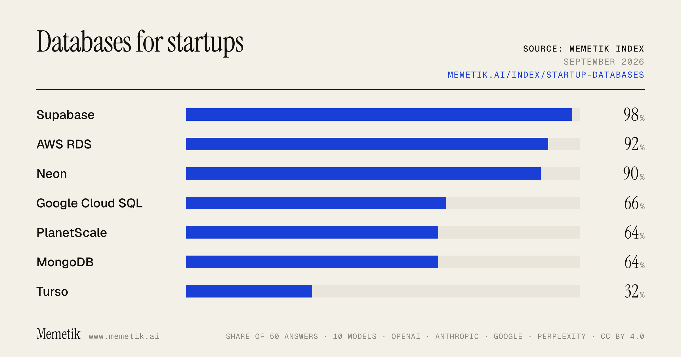Click the 98% value for Supabase
Screen dimensions: 681x357
click(634, 115)
